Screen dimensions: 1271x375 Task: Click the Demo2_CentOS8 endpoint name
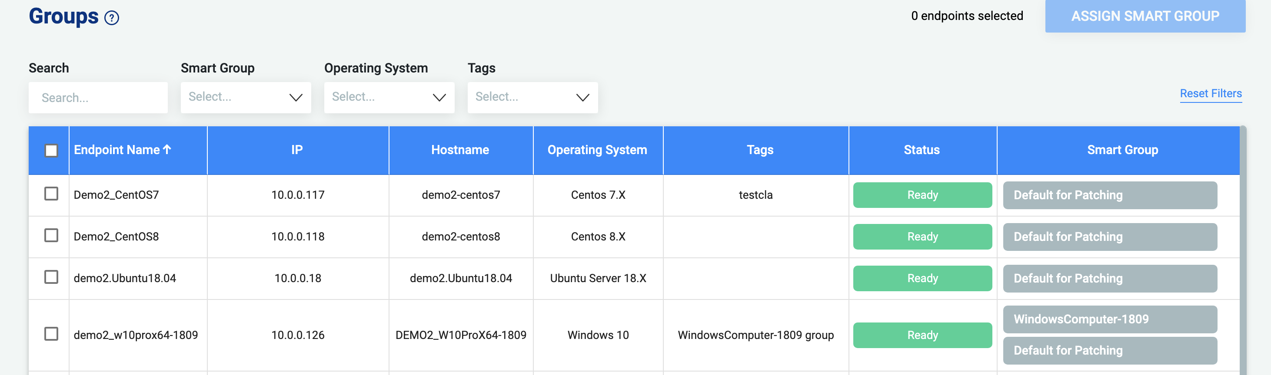tap(116, 237)
